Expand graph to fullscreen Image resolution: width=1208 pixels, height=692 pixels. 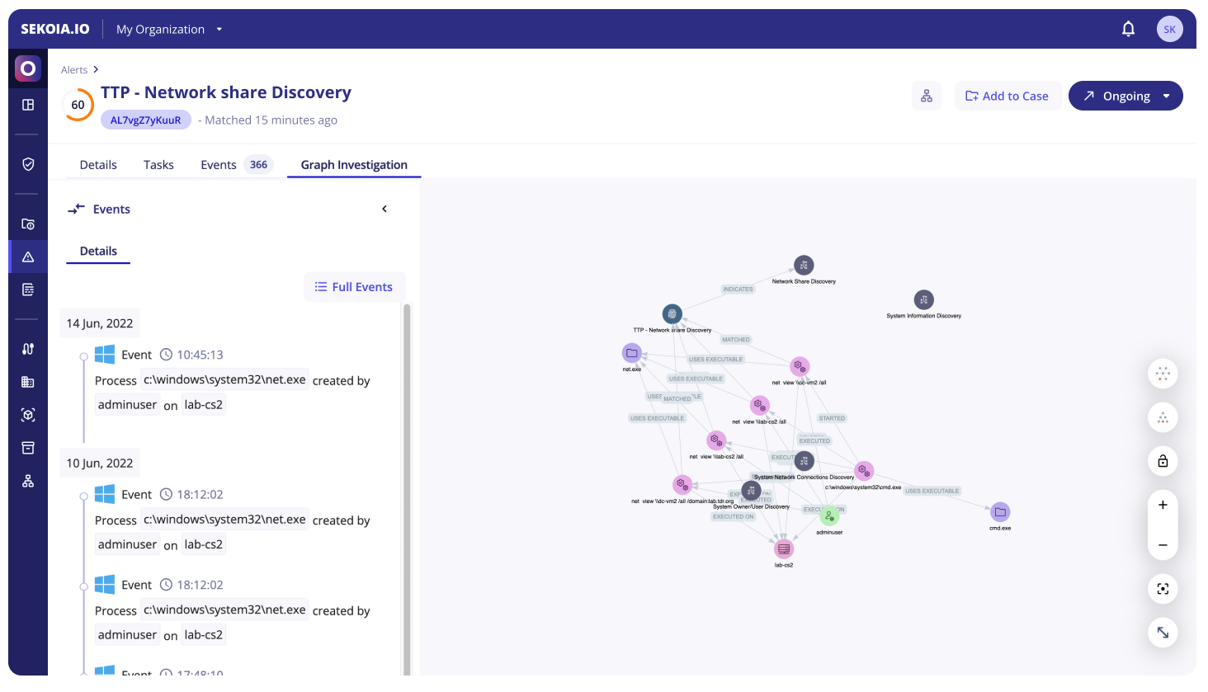(1163, 633)
